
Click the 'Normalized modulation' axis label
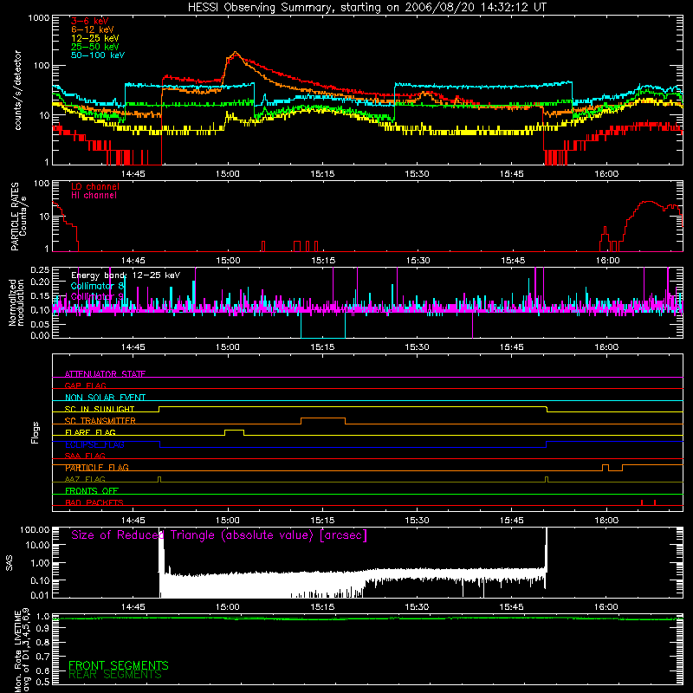coord(16,302)
